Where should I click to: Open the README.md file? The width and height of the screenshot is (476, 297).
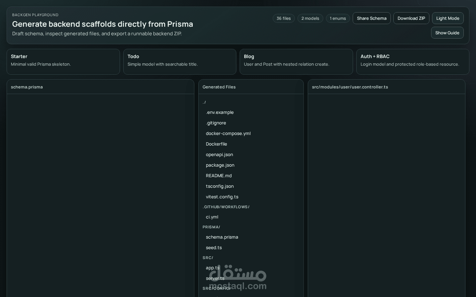[x=219, y=176]
